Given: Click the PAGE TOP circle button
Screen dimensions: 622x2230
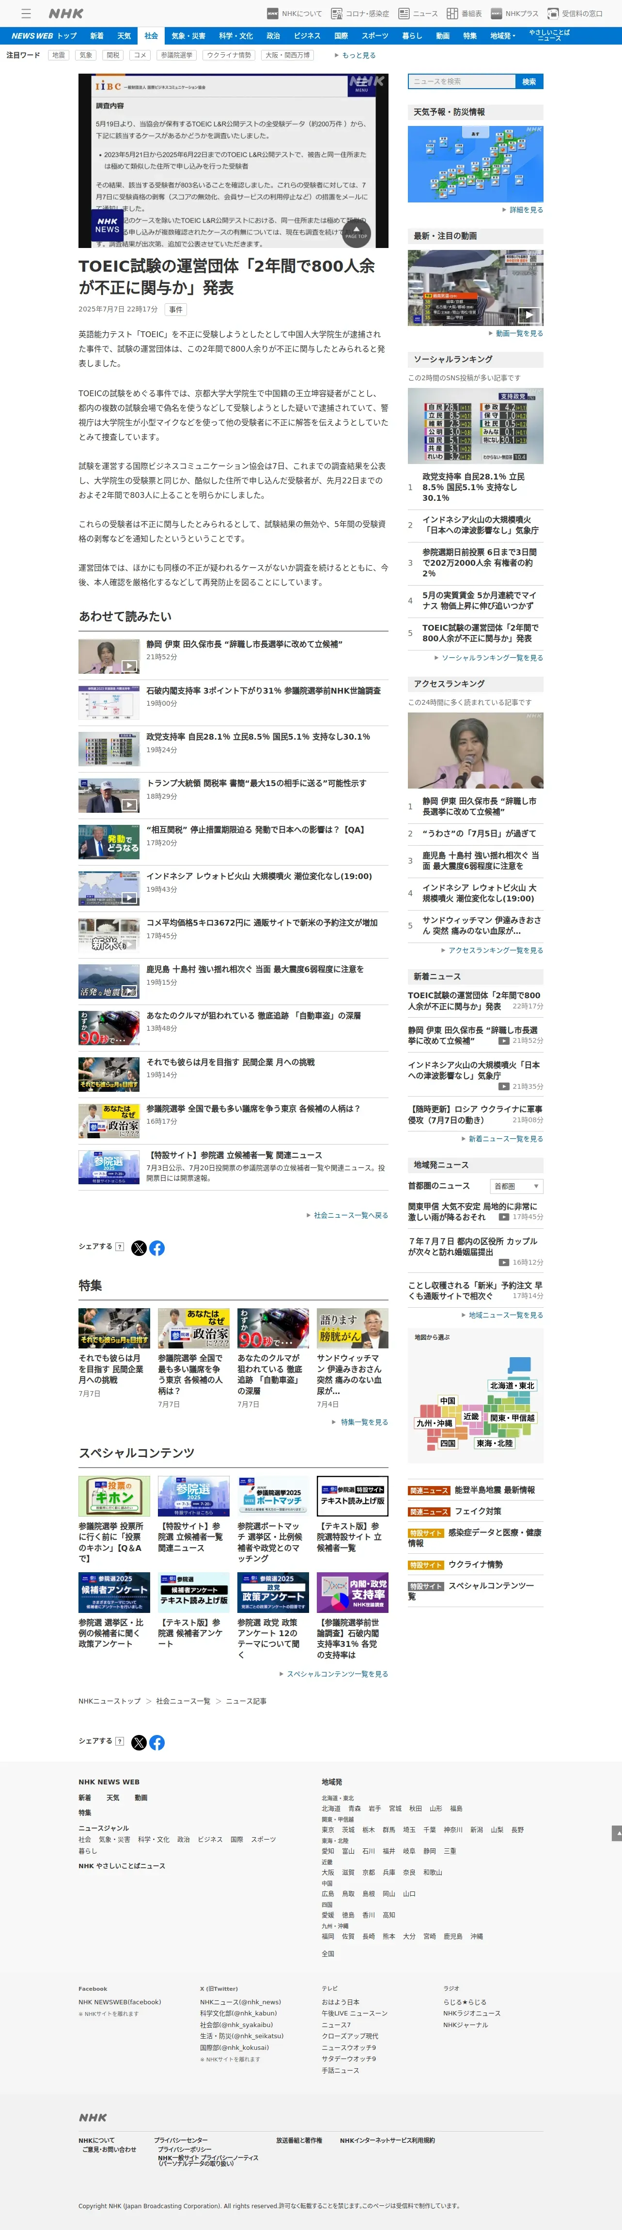Looking at the screenshot, I should [x=356, y=232].
